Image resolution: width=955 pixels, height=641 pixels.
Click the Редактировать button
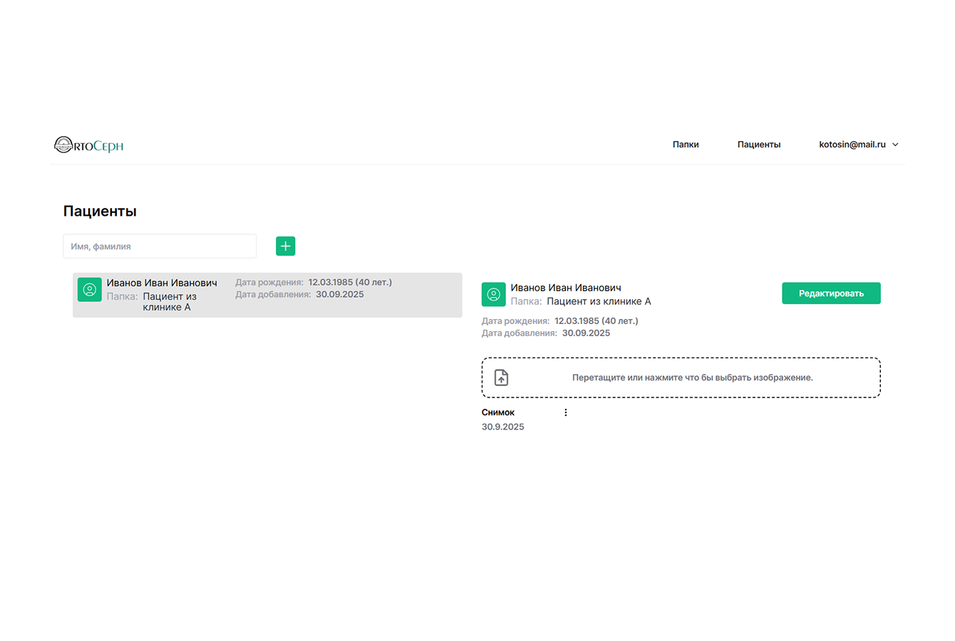tap(831, 293)
